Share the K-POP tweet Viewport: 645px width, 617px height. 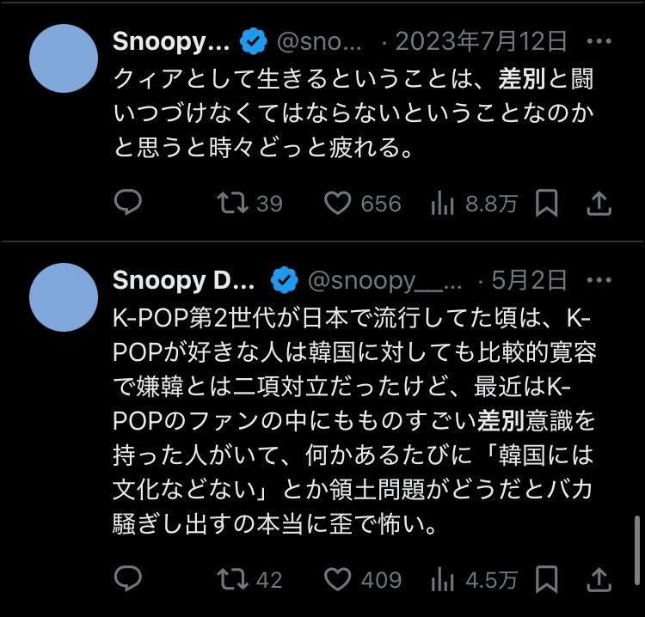pos(600,579)
